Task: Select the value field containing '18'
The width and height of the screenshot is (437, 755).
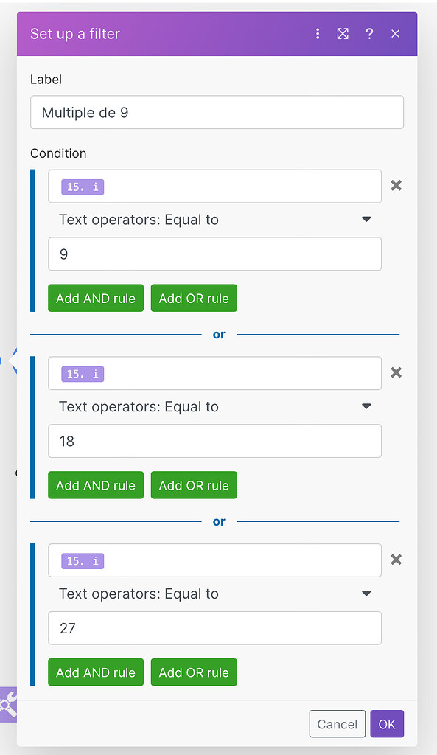Action: click(x=214, y=440)
